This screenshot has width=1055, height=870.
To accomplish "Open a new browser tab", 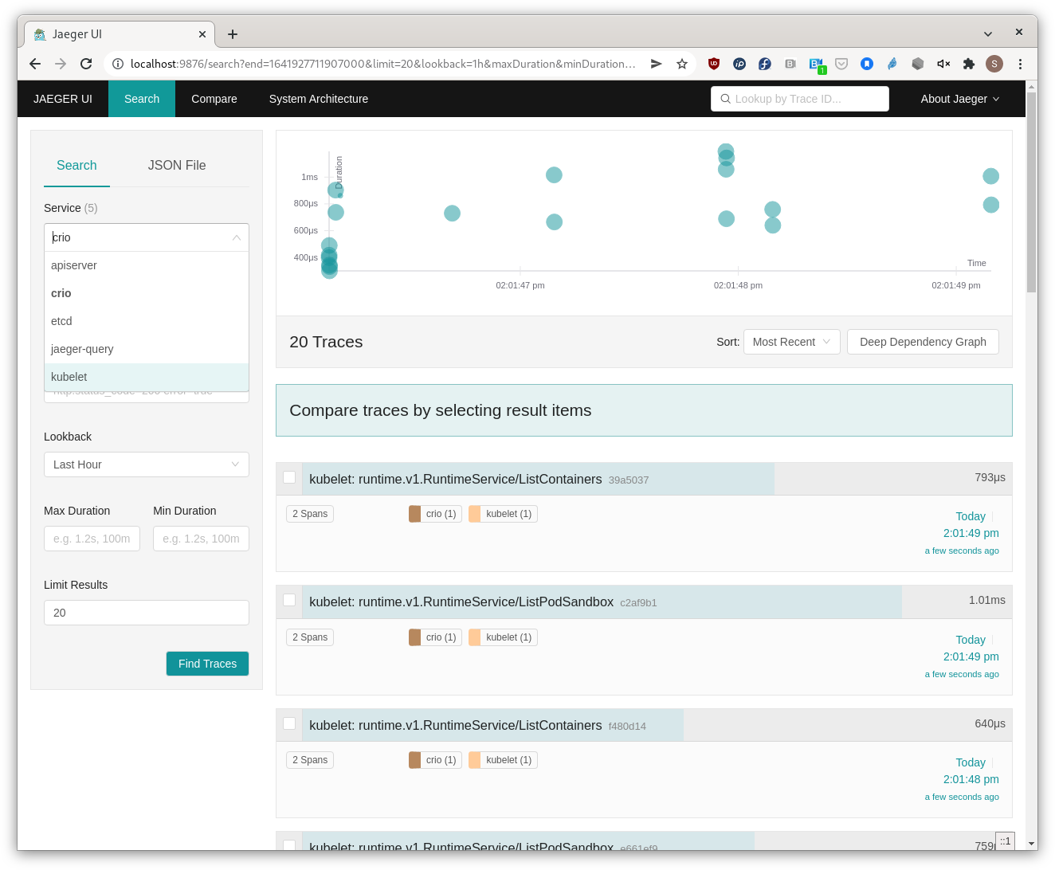I will click(233, 34).
